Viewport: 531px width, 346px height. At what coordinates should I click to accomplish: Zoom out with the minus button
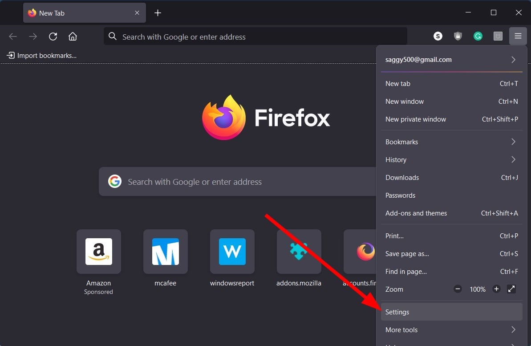pyautogui.click(x=458, y=289)
